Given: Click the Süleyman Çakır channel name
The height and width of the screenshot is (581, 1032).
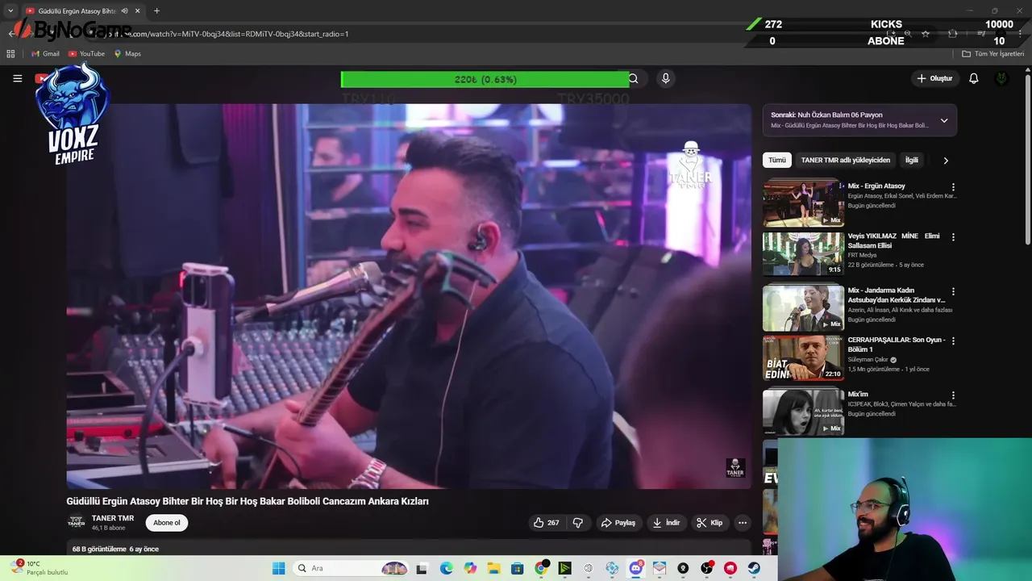Looking at the screenshot, I should pos(868,359).
